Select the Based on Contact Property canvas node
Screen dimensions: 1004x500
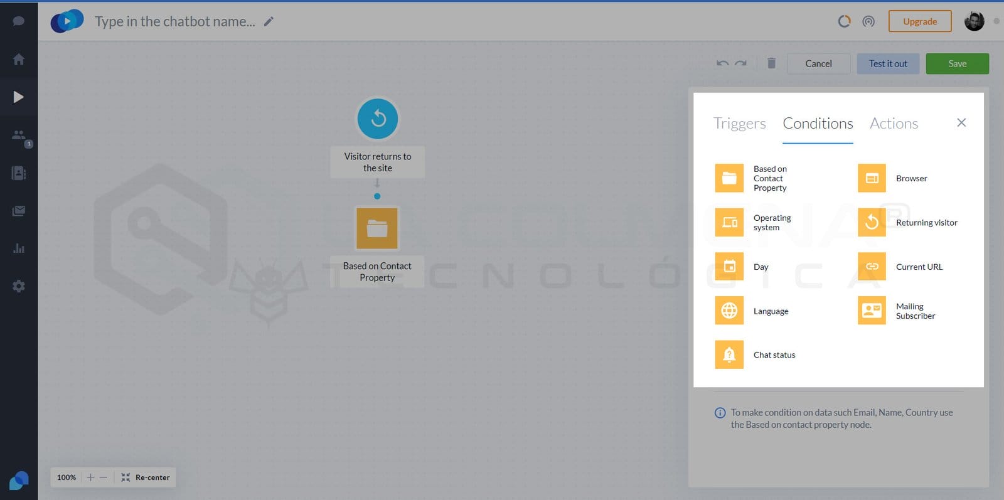point(377,228)
